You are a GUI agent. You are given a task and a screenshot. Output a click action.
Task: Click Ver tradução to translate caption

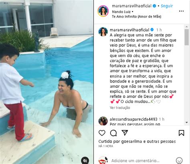[x=120, y=108]
